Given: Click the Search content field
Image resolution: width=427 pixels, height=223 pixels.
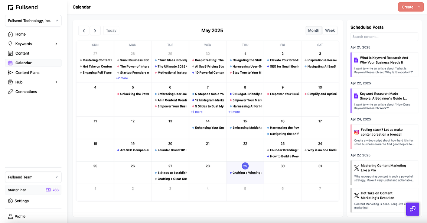Looking at the screenshot, I should [384, 37].
